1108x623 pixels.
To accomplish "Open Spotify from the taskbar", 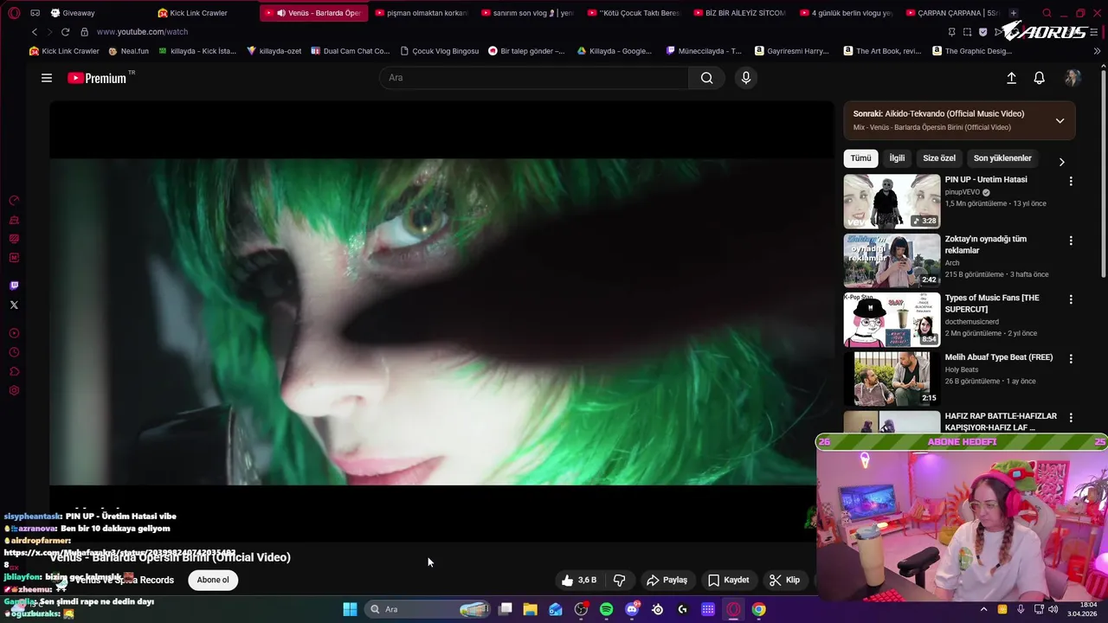I will click(x=607, y=609).
